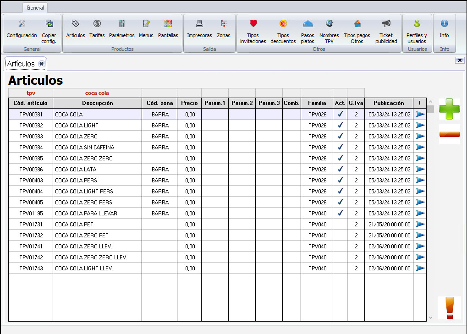
Task: Open Configuración settings
Action: pyautogui.click(x=22, y=29)
